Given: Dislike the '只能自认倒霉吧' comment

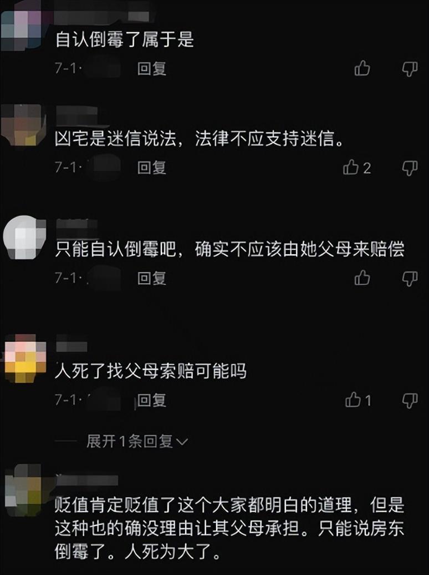Looking at the screenshot, I should pyautogui.click(x=410, y=278).
